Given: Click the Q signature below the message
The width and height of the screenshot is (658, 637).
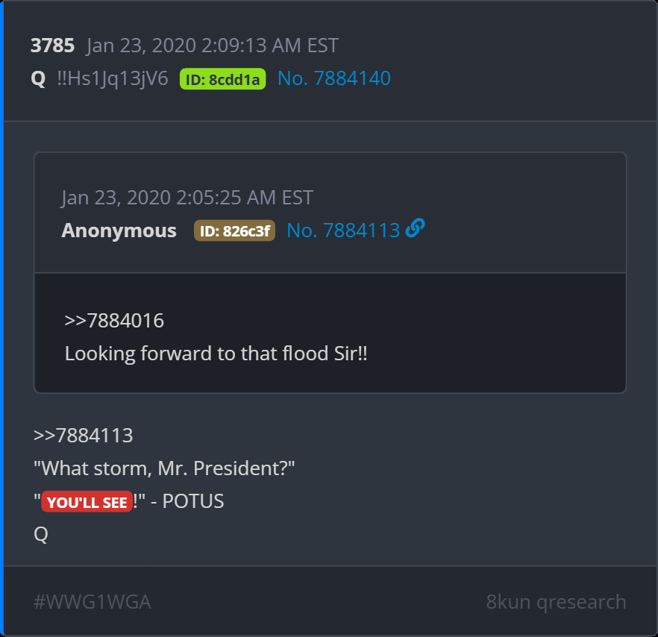Looking at the screenshot, I should [x=41, y=534].
